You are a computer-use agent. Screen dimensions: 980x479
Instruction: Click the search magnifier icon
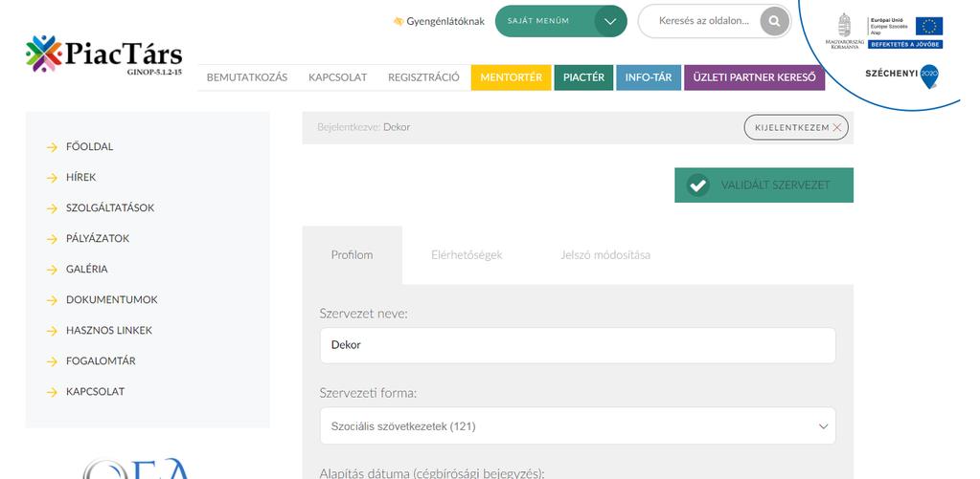point(774,21)
